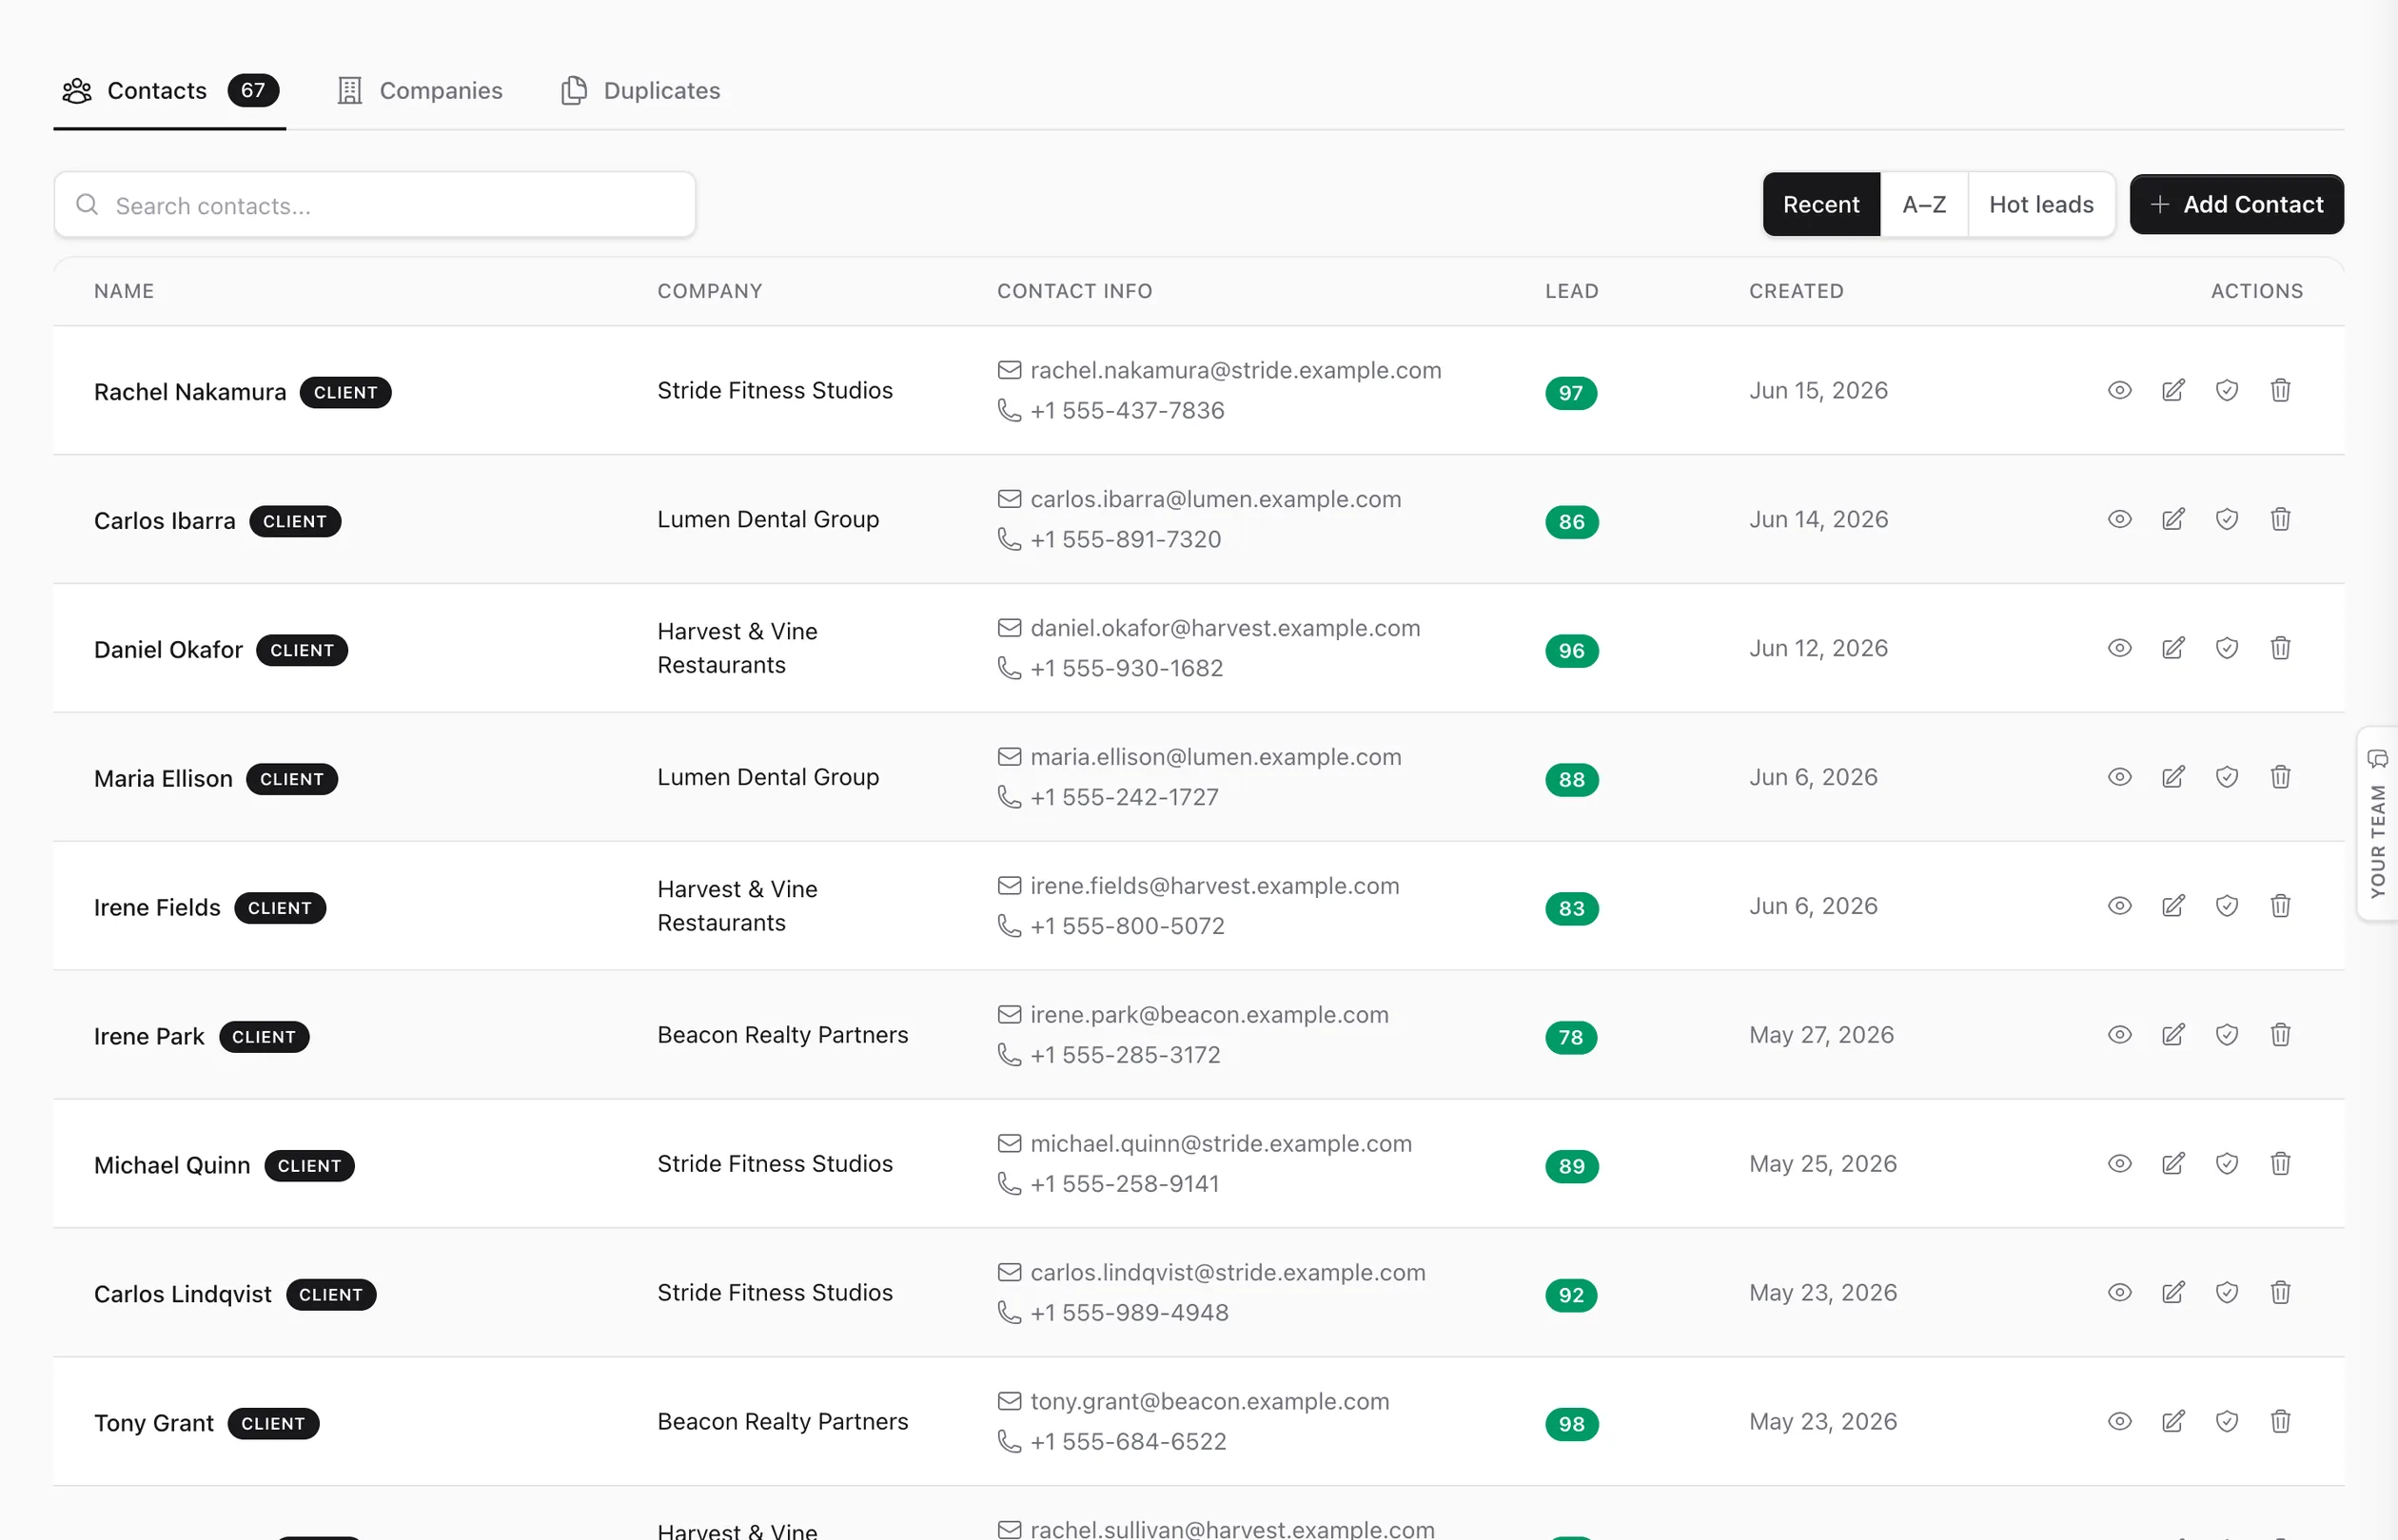Filter by Hot leads
Image resolution: width=2398 pixels, height=1540 pixels.
coord(2041,205)
